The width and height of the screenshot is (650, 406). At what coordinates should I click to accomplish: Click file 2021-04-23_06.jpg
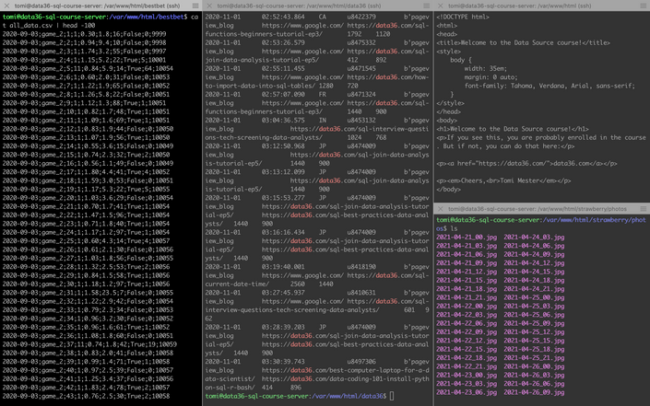coord(467,392)
